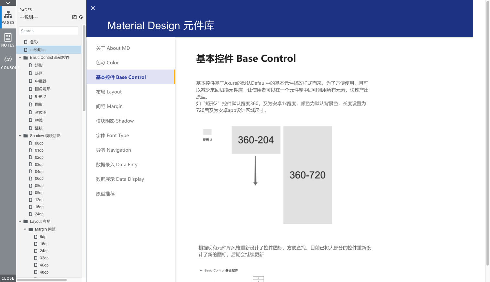This screenshot has height=282, width=490.
Task: Go to 间距 Margin section
Action: 131,106
